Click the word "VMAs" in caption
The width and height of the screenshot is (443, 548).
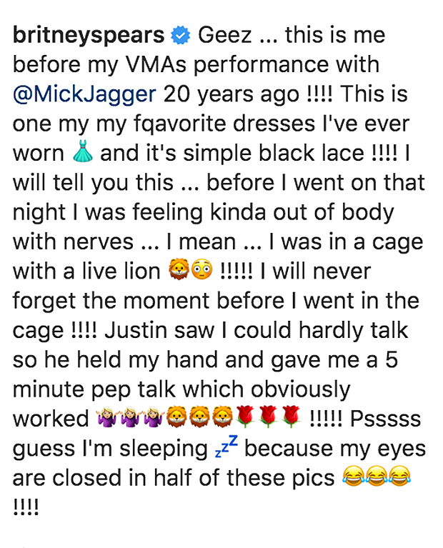tap(156, 64)
